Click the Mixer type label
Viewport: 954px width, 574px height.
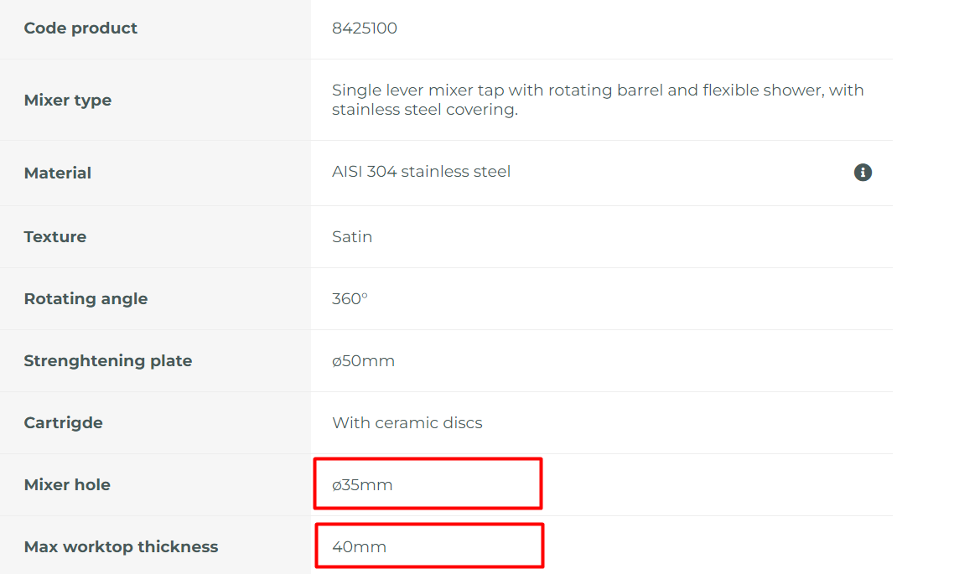68,101
